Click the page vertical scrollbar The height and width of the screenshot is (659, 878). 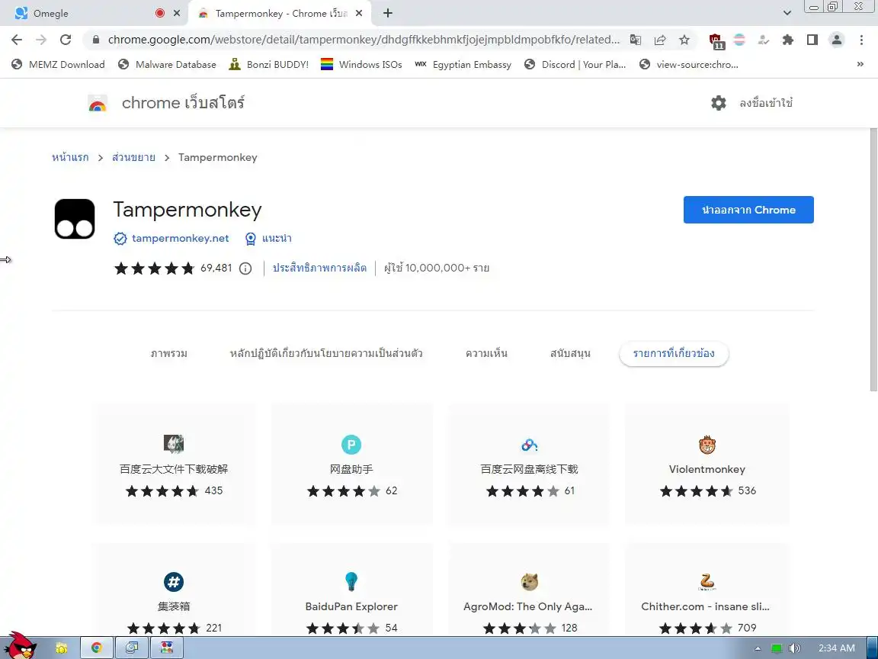click(873, 260)
